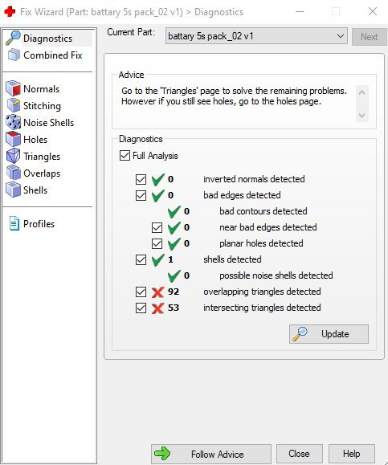The height and width of the screenshot is (465, 388).
Task: Open the Current Part dropdown
Action: [x=256, y=36]
